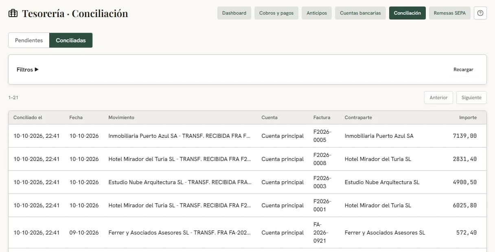Click the Factura column header
Screen dimensions: 495x252
click(322, 117)
